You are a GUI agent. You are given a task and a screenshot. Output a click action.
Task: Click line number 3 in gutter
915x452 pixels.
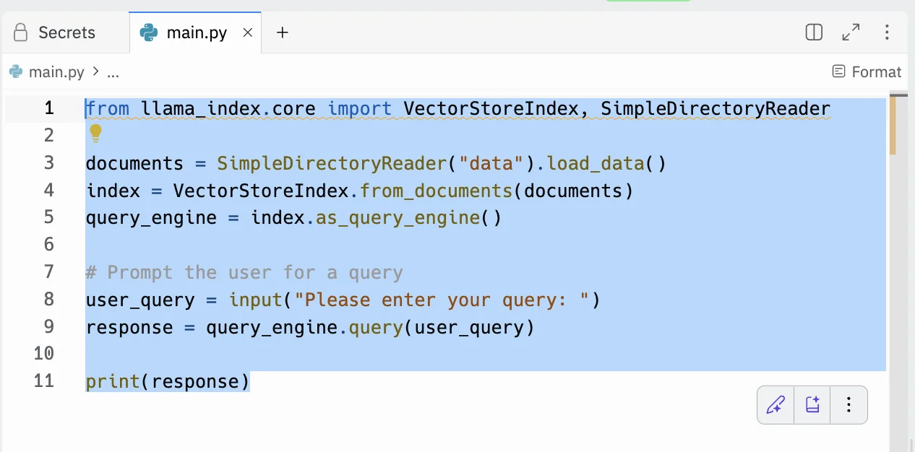coord(48,163)
